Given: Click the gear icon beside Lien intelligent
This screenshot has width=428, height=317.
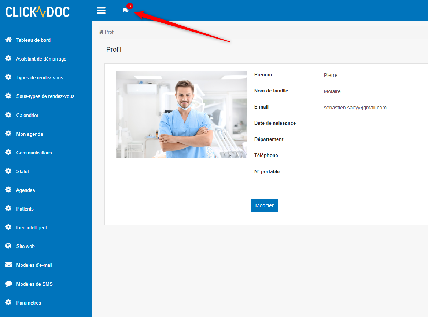Looking at the screenshot, I should click(x=8, y=227).
